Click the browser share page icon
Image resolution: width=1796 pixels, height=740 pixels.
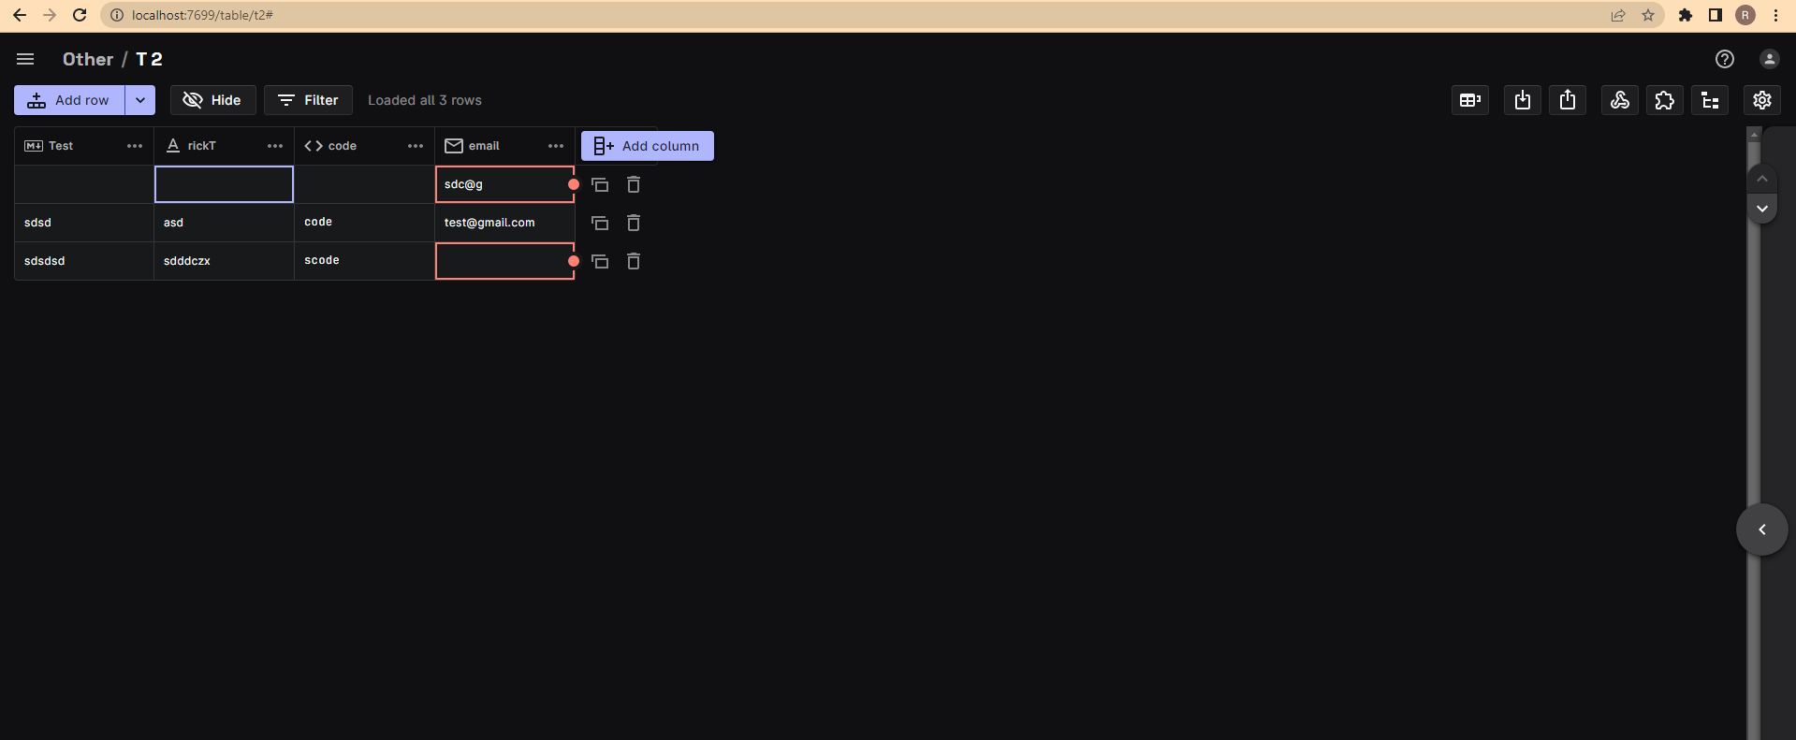(x=1618, y=15)
